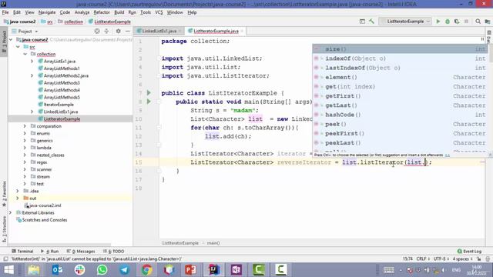This screenshot has height=277, width=493.
Task: Click the select run target icon
Action: pyautogui.click(x=362, y=22)
